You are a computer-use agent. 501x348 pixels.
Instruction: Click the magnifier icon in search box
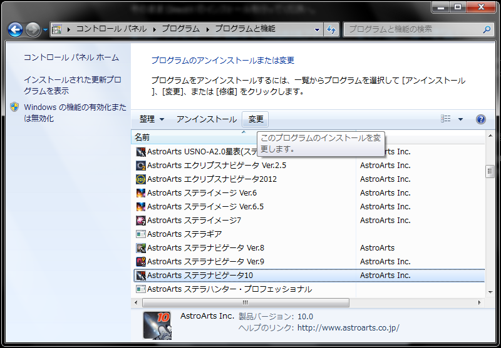pos(487,29)
